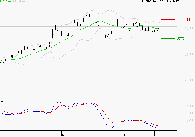
Task: Click the MACD panel title
Action: tap(5, 102)
